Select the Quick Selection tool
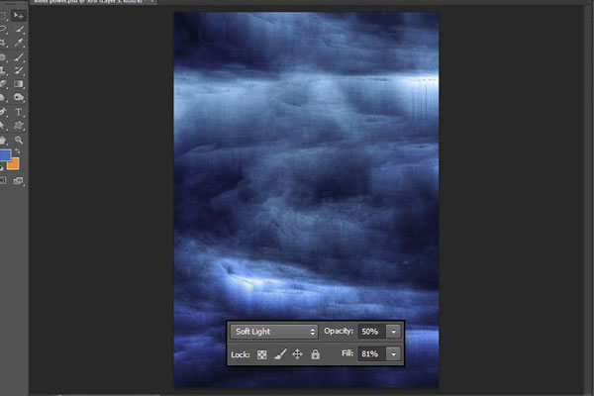 click(19, 29)
